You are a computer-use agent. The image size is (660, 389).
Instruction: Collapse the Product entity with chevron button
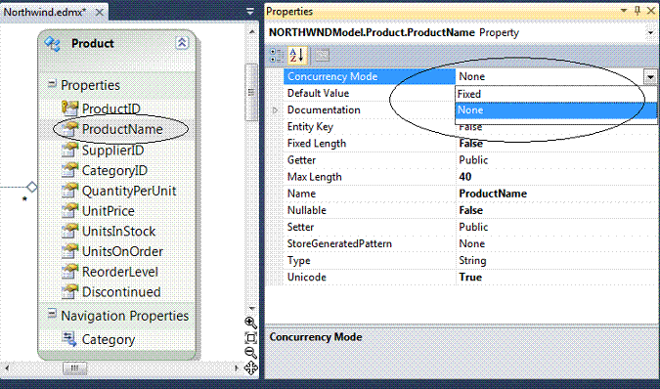pyautogui.click(x=182, y=43)
